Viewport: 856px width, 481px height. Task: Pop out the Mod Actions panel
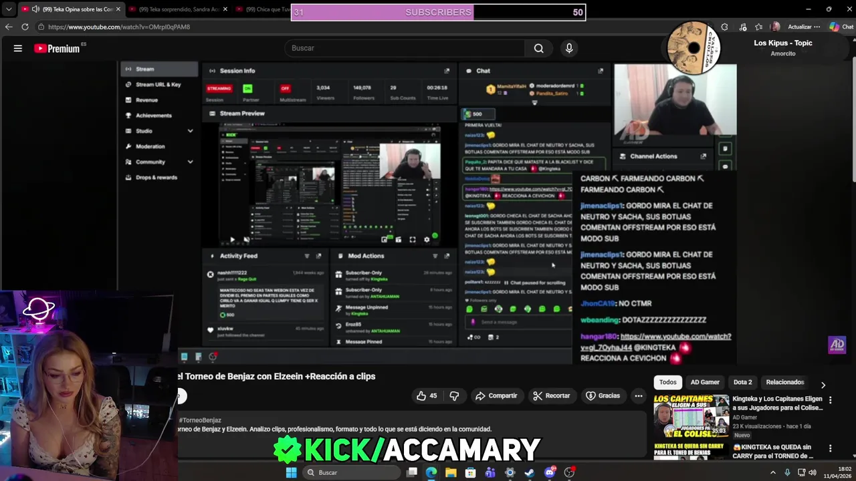447,256
